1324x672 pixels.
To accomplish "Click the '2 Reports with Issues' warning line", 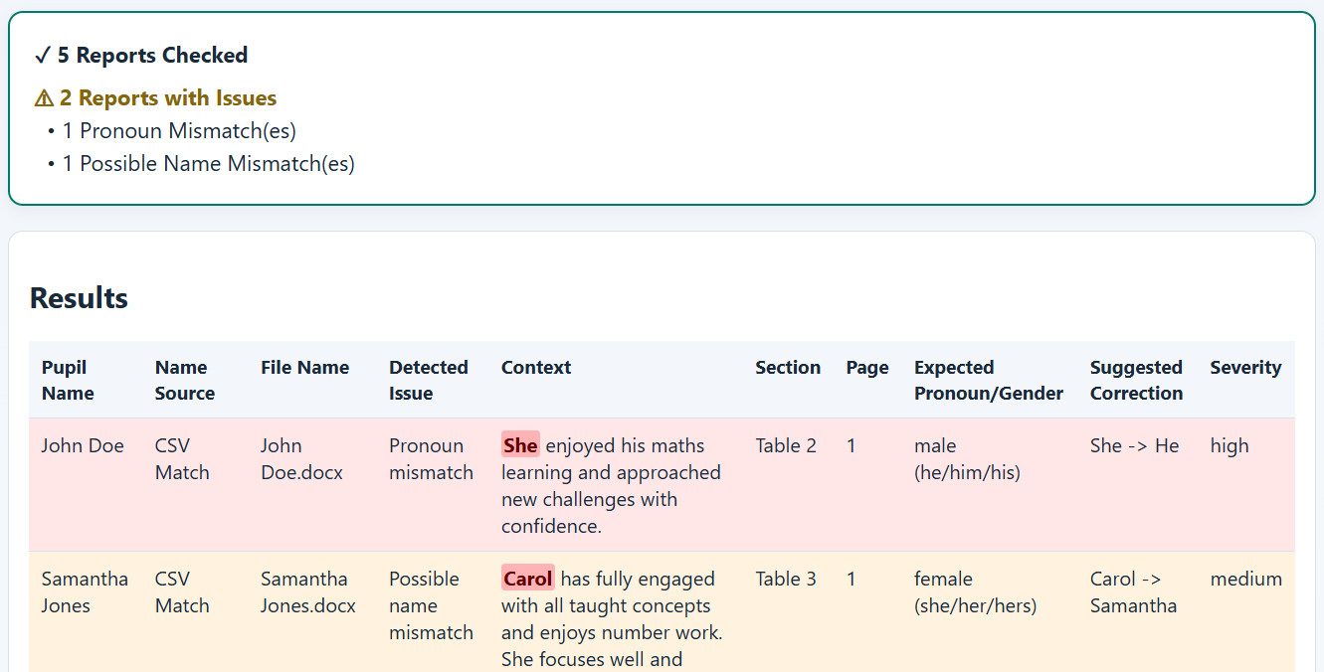I will (155, 98).
